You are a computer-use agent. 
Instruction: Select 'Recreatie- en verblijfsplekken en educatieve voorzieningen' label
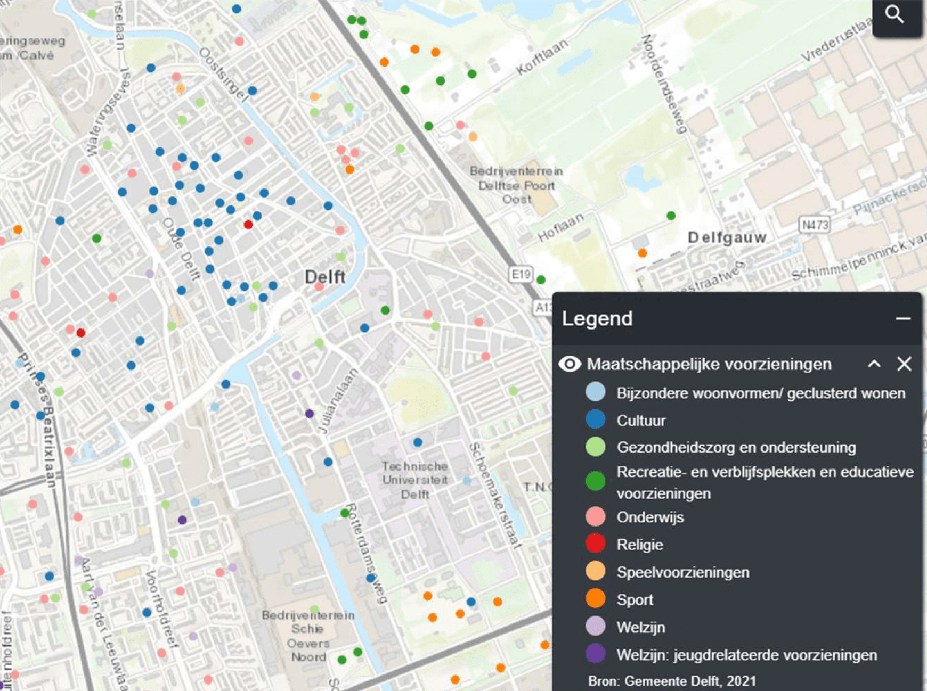click(x=765, y=482)
